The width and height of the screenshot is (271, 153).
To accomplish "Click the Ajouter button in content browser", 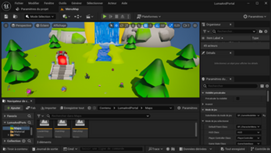I will tap(14, 108).
